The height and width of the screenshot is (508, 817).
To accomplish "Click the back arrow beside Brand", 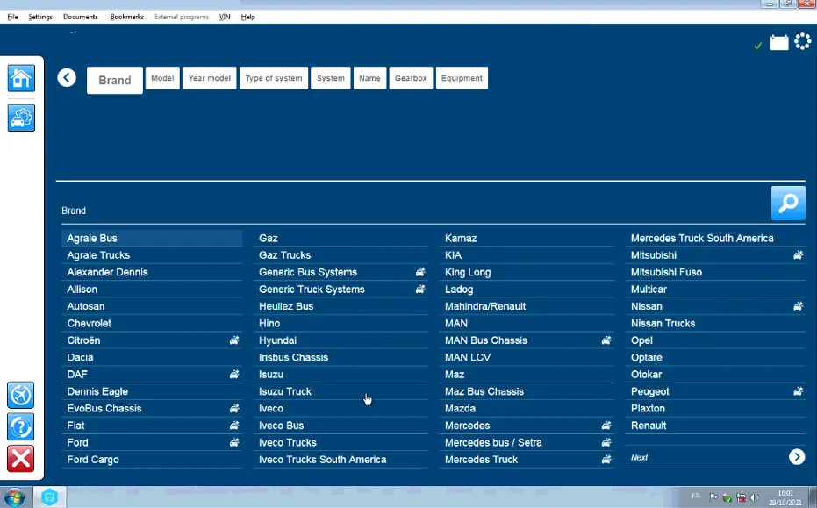I will (67, 78).
